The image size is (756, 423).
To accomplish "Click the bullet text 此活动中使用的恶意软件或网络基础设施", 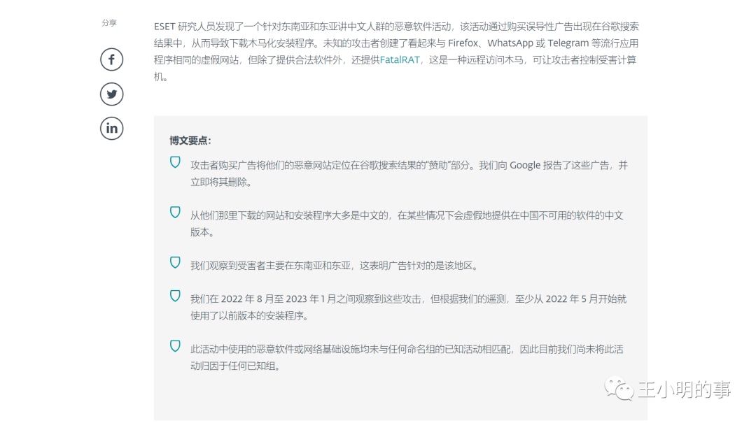I will [x=407, y=357].
